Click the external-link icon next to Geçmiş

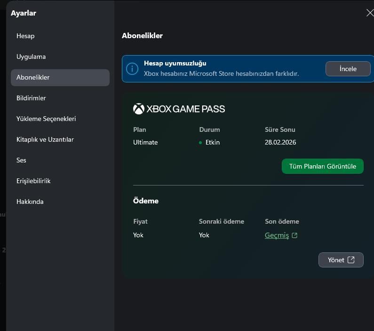click(294, 235)
